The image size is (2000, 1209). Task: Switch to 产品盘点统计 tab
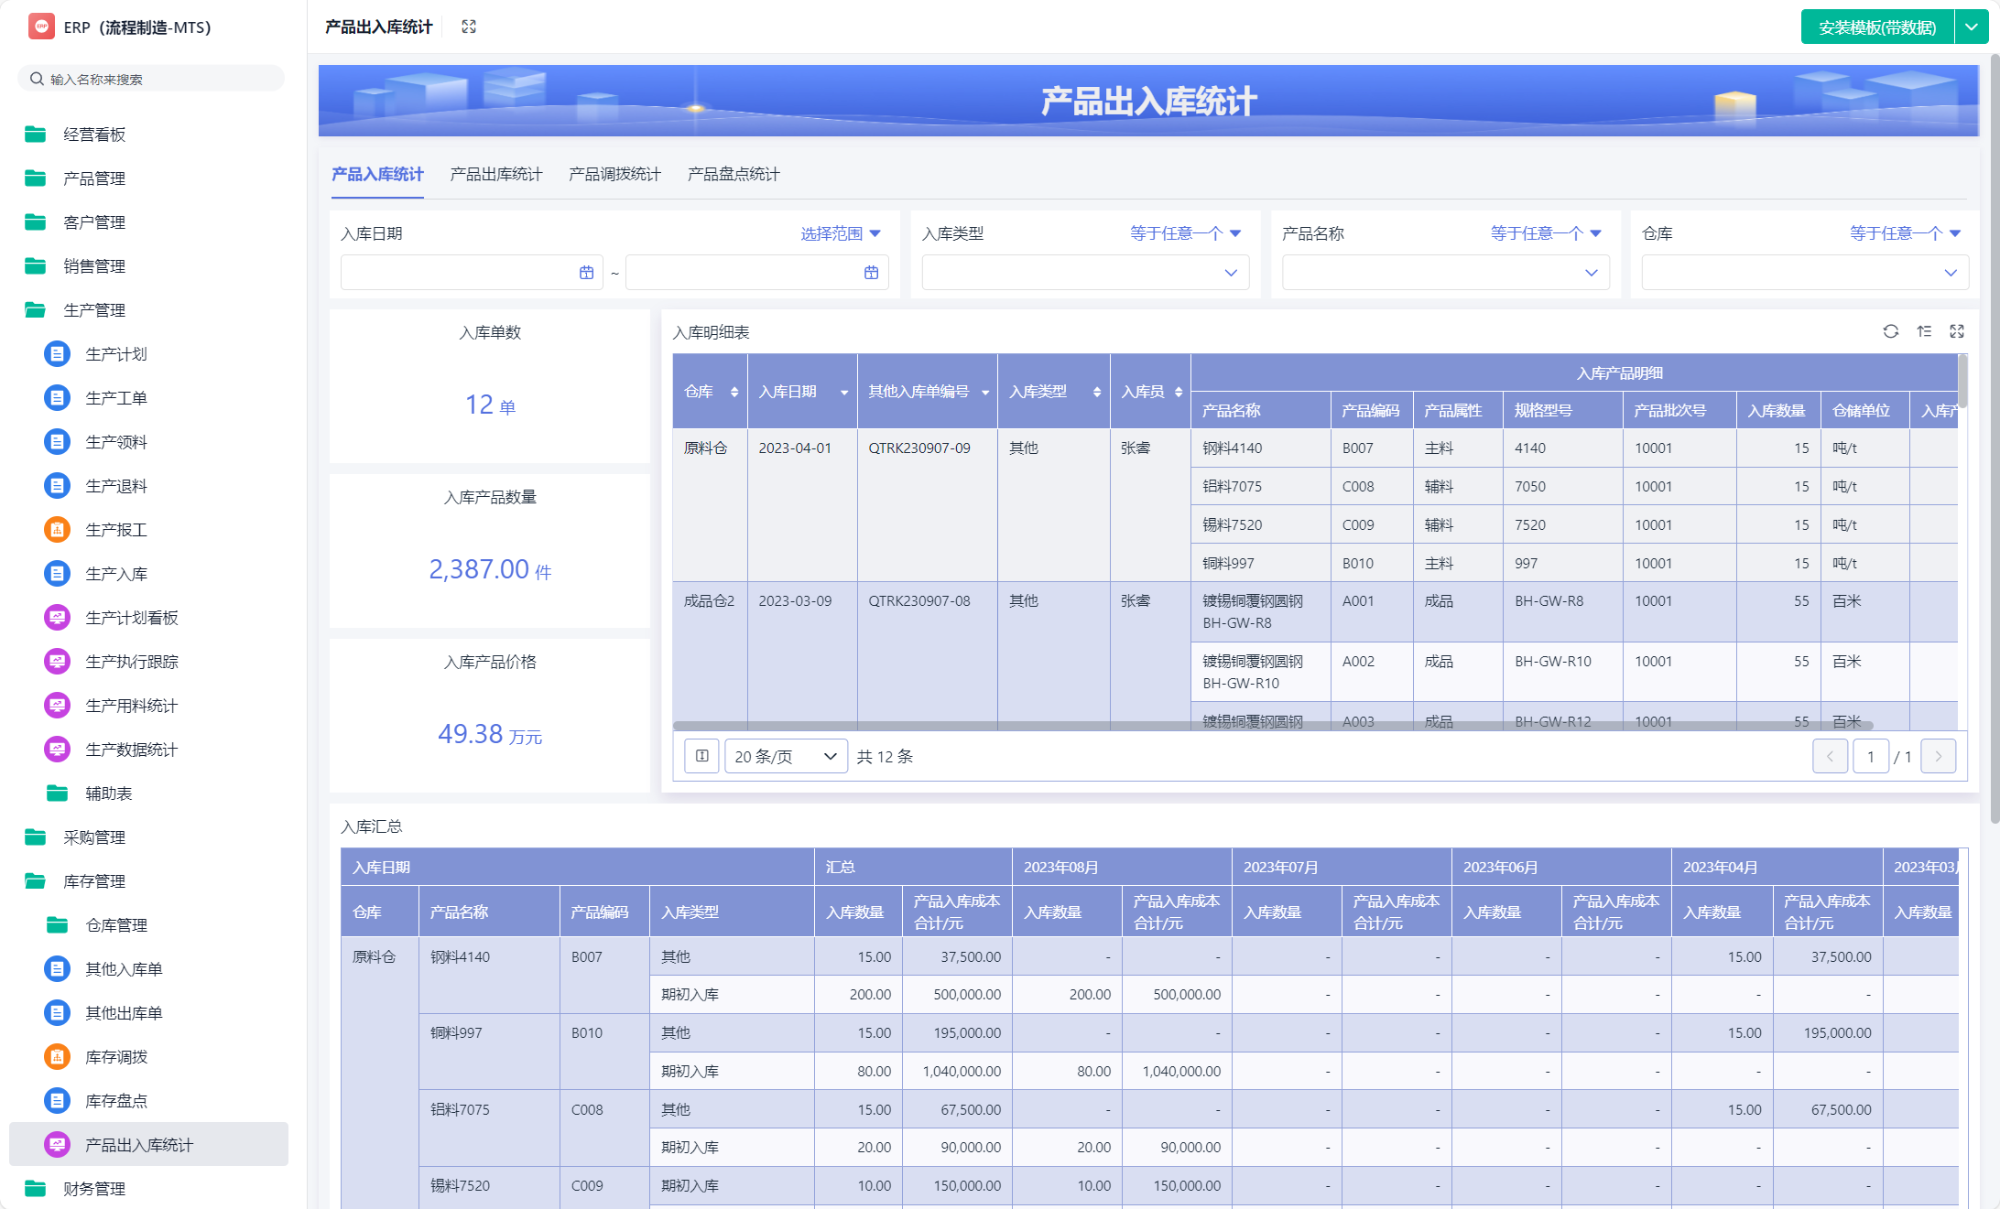pyautogui.click(x=733, y=174)
